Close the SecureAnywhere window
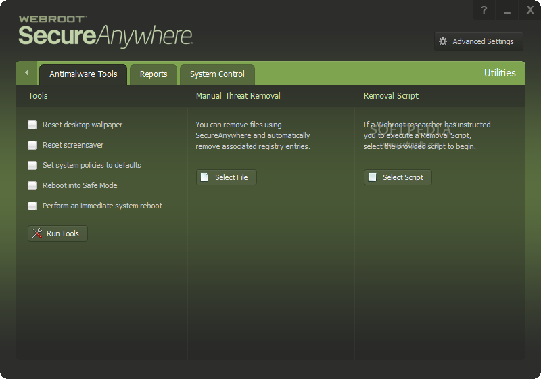The width and height of the screenshot is (541, 379). point(530,10)
